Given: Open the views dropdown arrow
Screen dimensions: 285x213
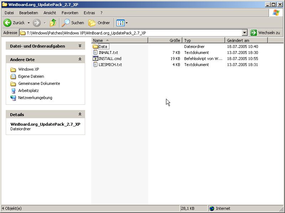Looking at the screenshot, I should click(127, 23).
